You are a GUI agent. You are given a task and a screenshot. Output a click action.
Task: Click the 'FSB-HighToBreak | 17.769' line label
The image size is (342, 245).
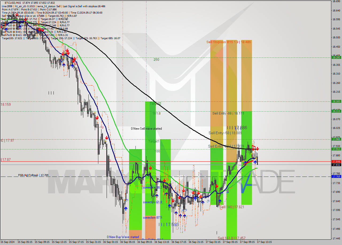[33, 175]
